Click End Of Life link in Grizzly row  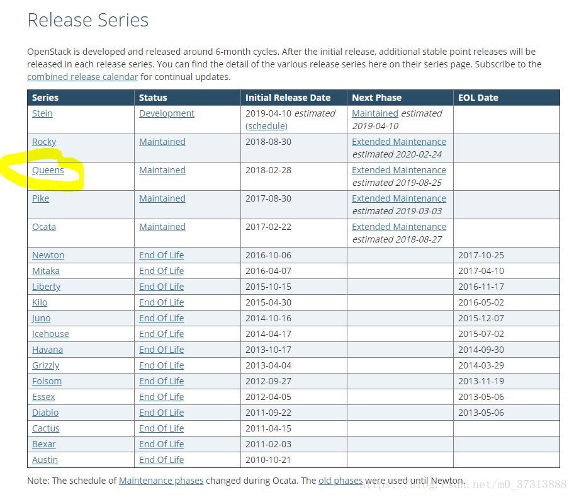[161, 365]
